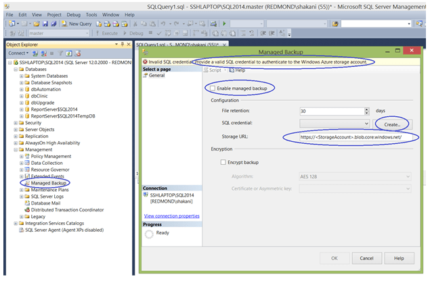Select Distributed Transaction Coordinator item
Viewport: 430px width, 281px height.
click(x=67, y=210)
